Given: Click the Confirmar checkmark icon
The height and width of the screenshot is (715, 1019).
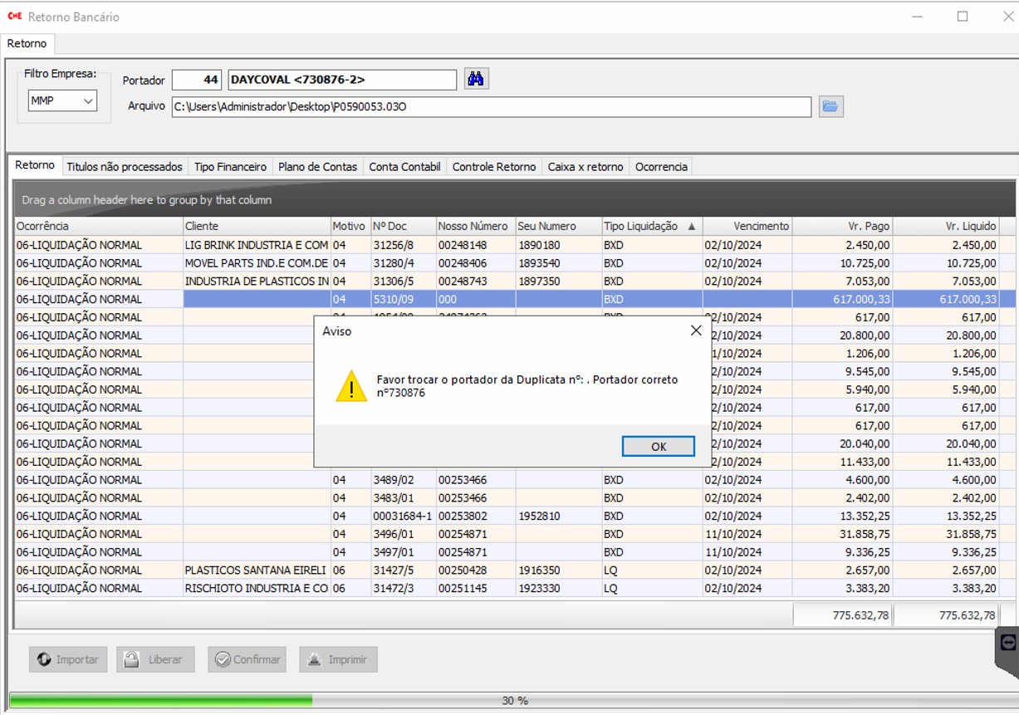Looking at the screenshot, I should coord(223,659).
